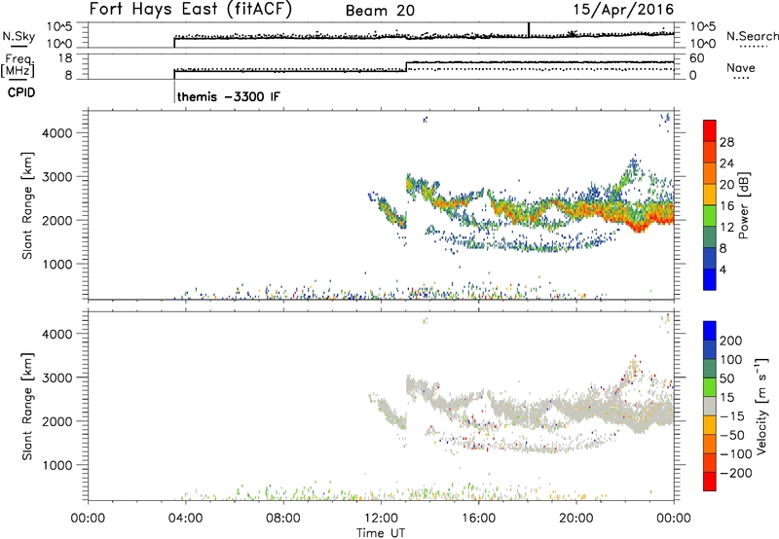
Task: Click the '1000' range tick in velocity panel
Action: pos(56,465)
